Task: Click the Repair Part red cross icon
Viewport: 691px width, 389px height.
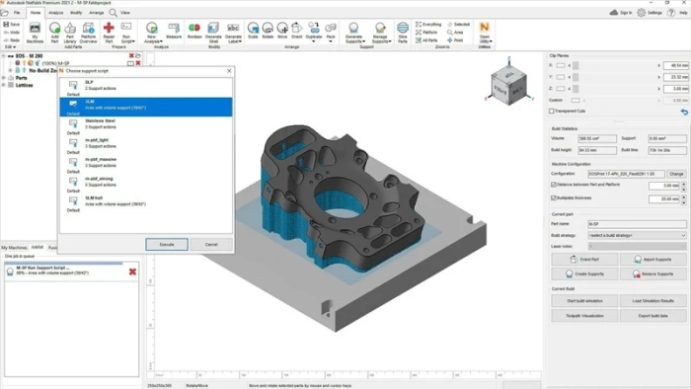Action: click(x=109, y=29)
